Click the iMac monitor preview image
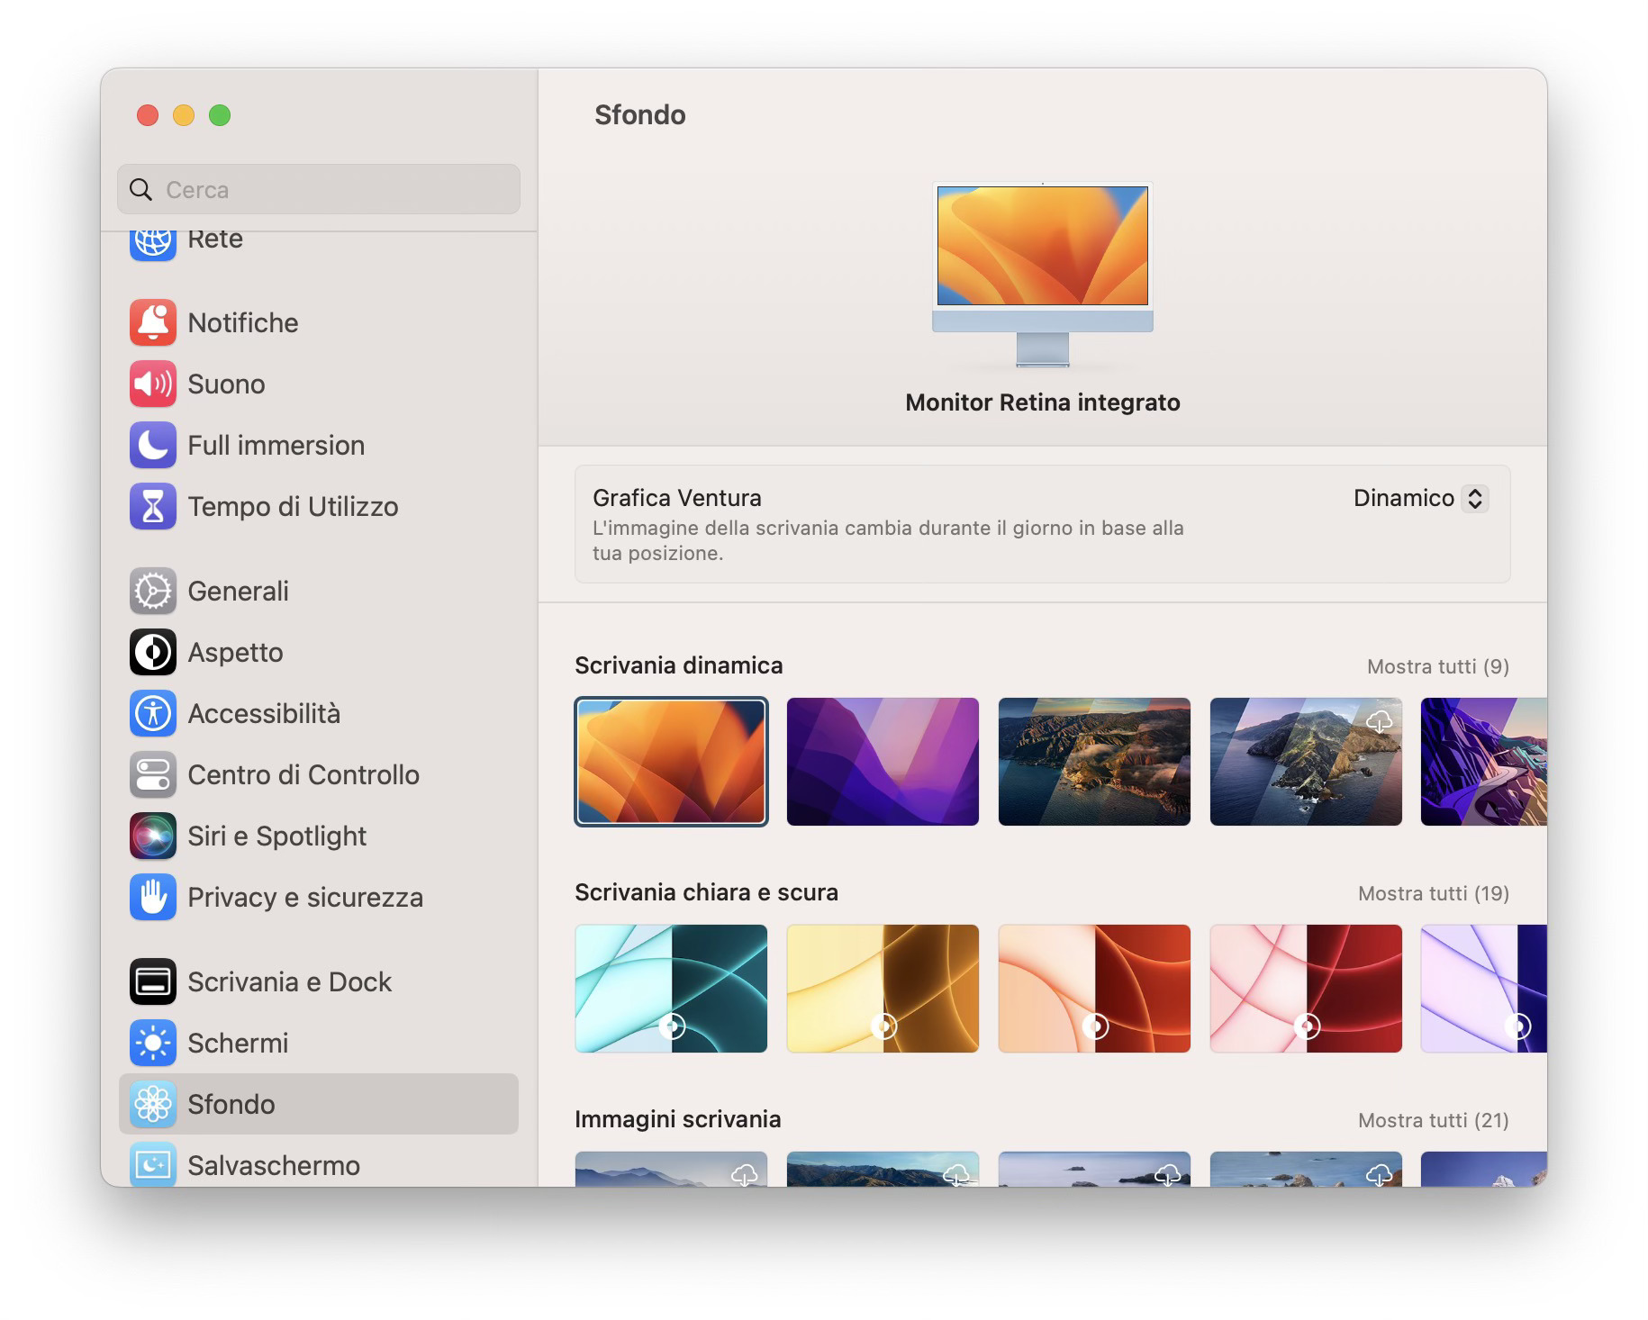 pyautogui.click(x=1043, y=275)
